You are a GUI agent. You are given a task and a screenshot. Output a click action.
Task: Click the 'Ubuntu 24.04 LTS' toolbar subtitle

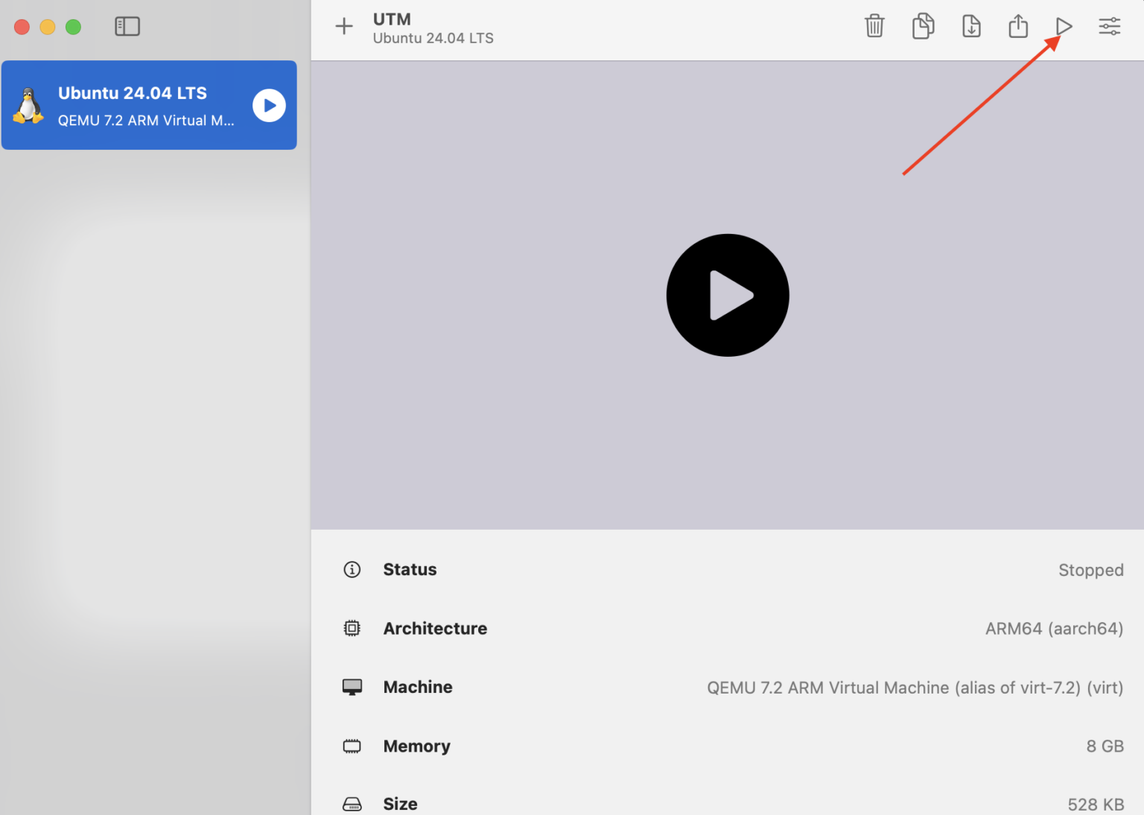point(433,38)
